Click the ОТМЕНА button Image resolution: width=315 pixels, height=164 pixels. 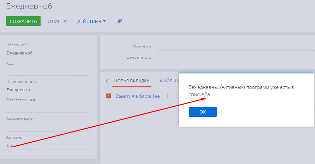tap(57, 21)
